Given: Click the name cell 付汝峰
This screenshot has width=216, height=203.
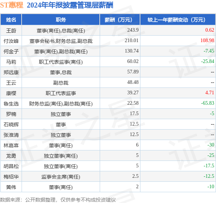Looking at the screenshot, I should coord(11,41).
